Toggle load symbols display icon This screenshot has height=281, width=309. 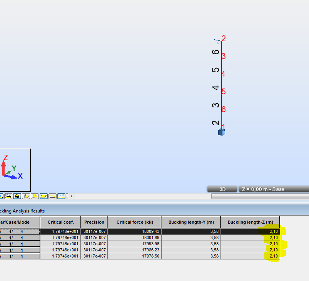pyautogui.click(x=52, y=196)
